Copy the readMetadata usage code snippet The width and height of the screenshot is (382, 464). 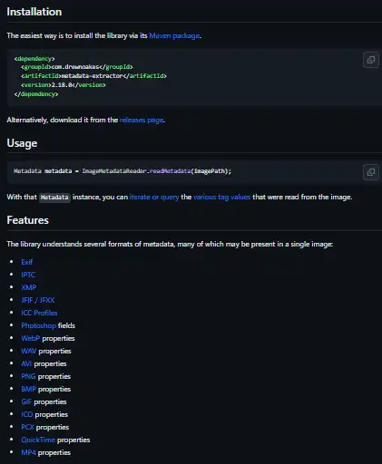(371, 172)
